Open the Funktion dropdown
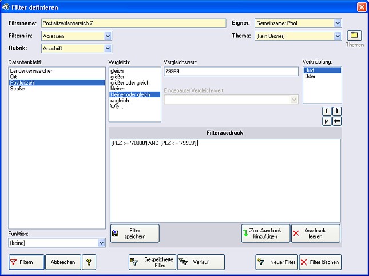Image resolution: width=369 pixels, height=276 pixels. point(101,243)
